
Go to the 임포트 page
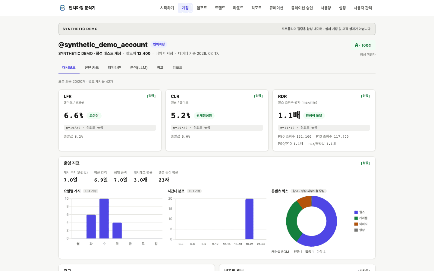tap(202, 8)
